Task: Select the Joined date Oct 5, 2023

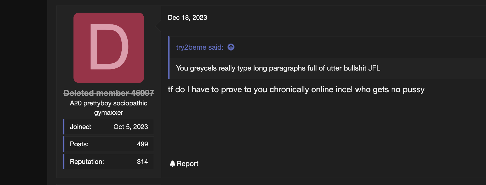Action: 131,127
